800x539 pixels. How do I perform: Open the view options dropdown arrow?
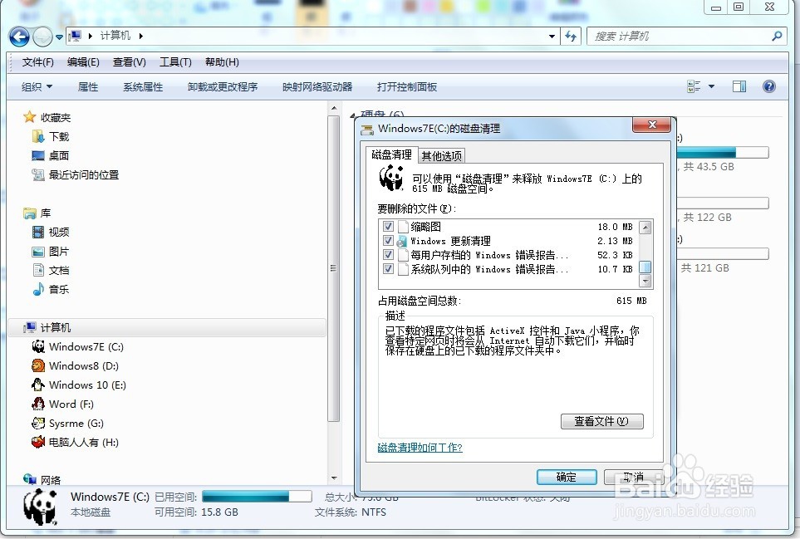click(711, 86)
